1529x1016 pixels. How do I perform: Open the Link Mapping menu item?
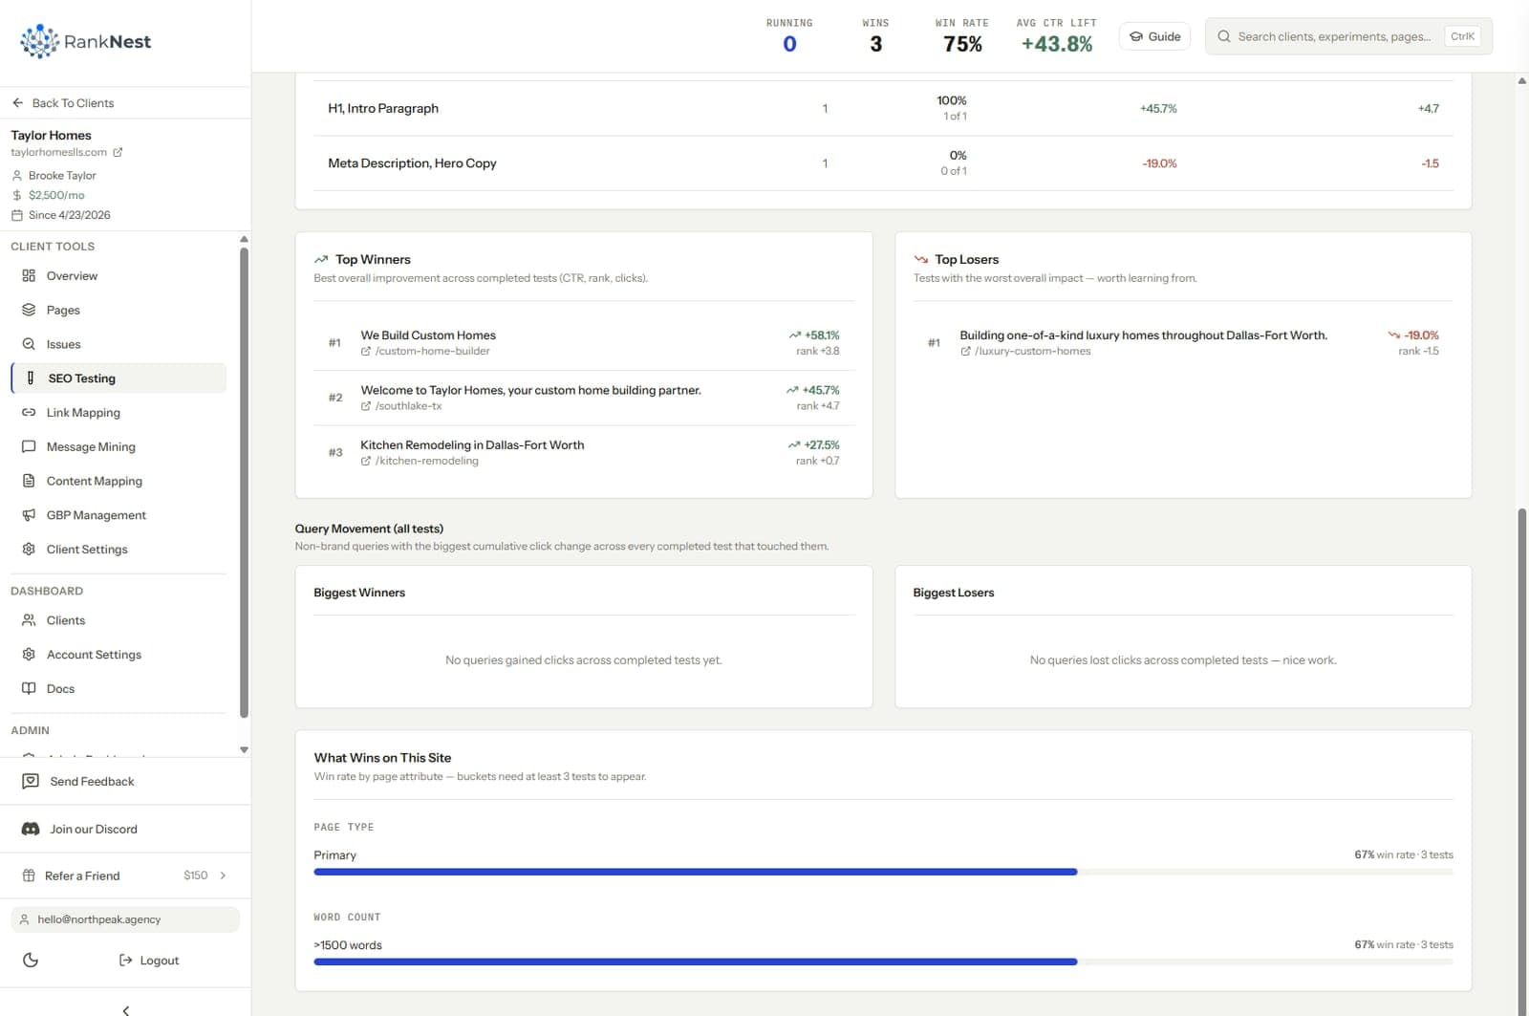coord(118,413)
